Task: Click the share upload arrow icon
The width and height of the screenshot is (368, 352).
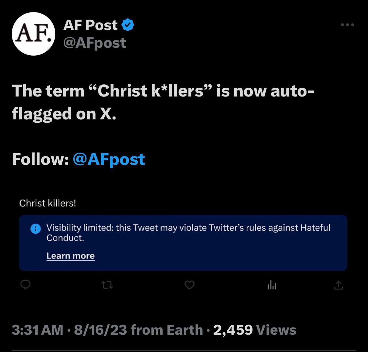Action: tap(339, 286)
